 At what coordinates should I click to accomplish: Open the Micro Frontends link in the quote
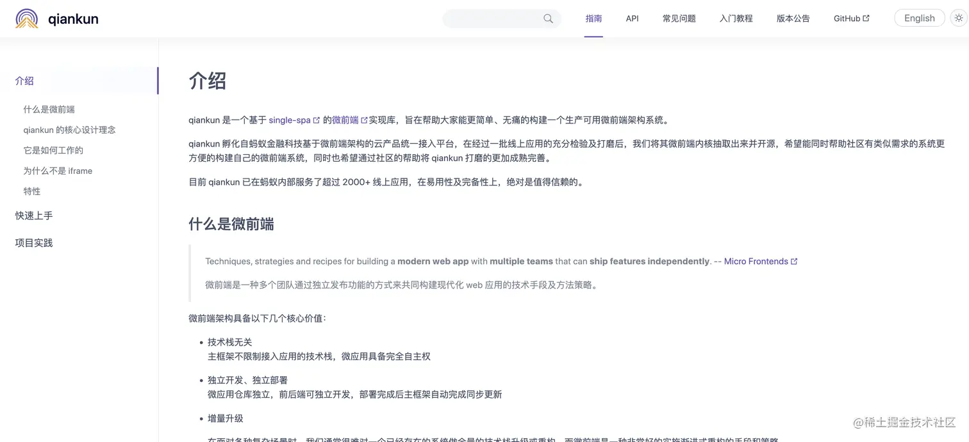[756, 262]
